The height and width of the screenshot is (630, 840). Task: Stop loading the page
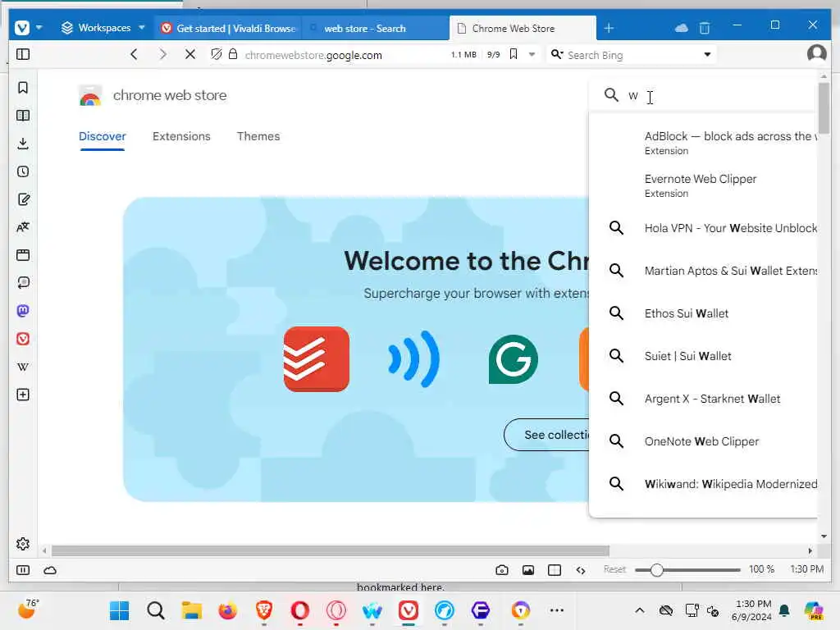pos(190,54)
